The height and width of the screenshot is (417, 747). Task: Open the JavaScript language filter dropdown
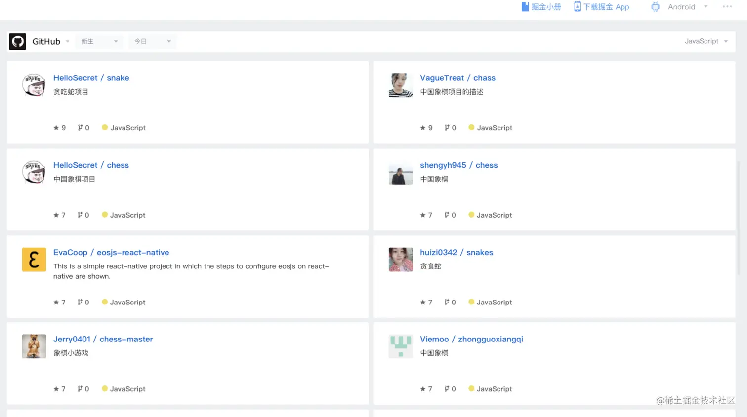(706, 41)
